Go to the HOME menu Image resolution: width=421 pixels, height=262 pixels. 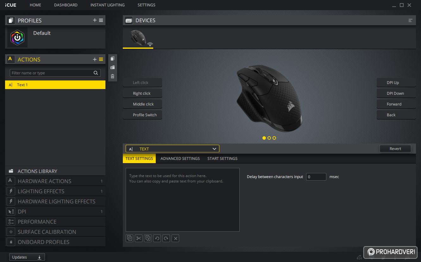pyautogui.click(x=35, y=5)
